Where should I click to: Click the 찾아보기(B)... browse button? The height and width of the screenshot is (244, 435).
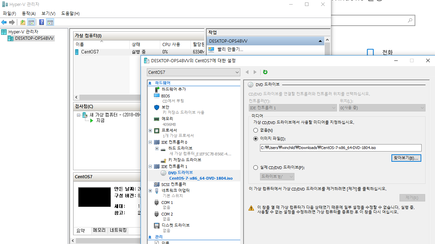pos(406,158)
